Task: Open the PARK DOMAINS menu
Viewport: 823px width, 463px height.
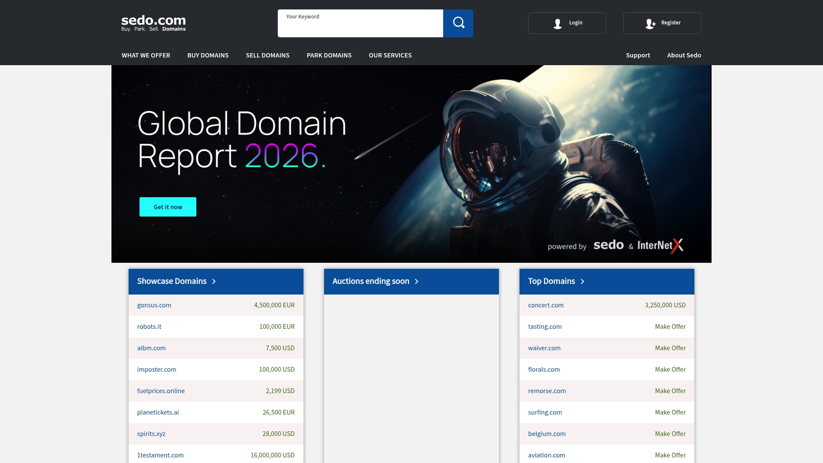Action: (329, 55)
